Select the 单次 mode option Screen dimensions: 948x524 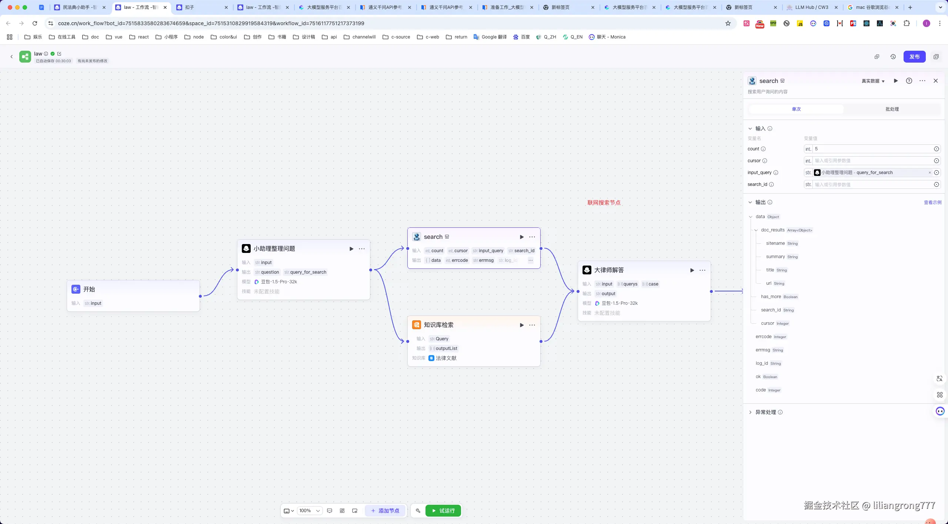tap(796, 109)
